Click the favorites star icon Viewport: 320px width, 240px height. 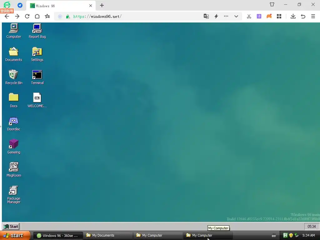tap(47, 16)
